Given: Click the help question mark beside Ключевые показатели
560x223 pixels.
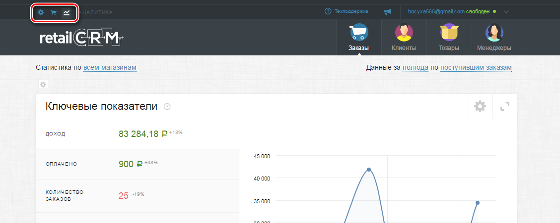Looking at the screenshot, I should click(x=167, y=107).
